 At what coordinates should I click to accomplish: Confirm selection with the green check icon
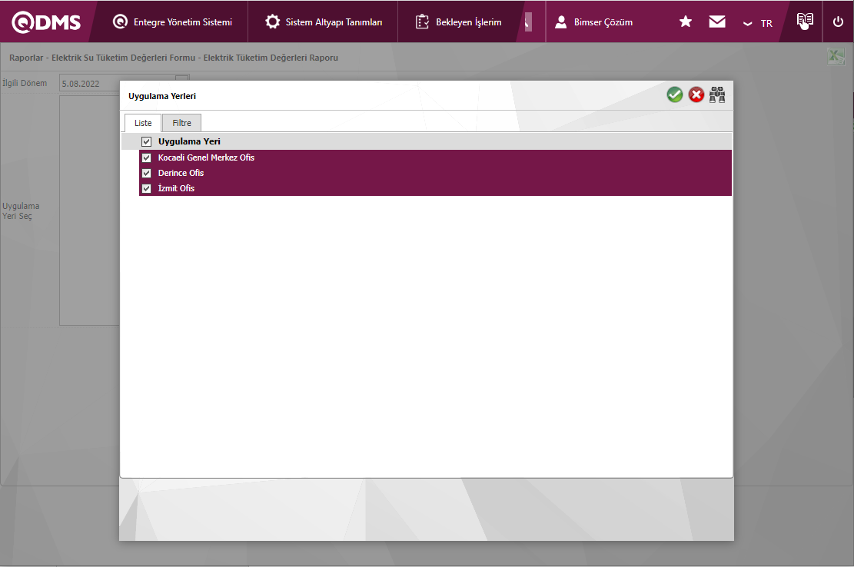pos(675,94)
